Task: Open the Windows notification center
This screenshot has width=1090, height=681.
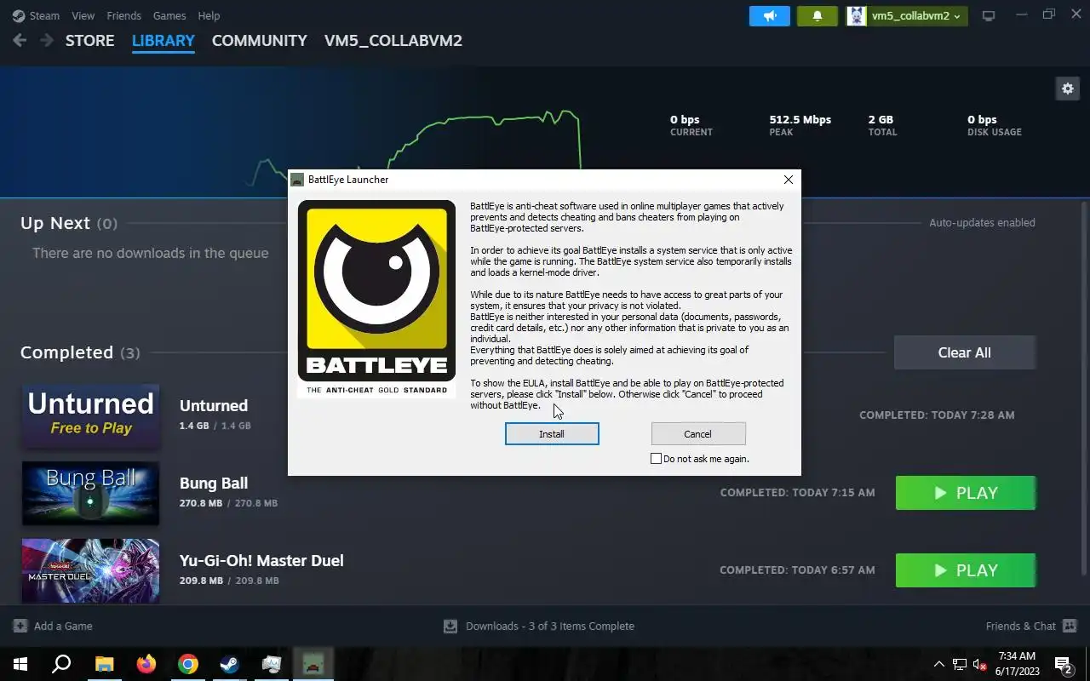Action: click(x=1064, y=664)
